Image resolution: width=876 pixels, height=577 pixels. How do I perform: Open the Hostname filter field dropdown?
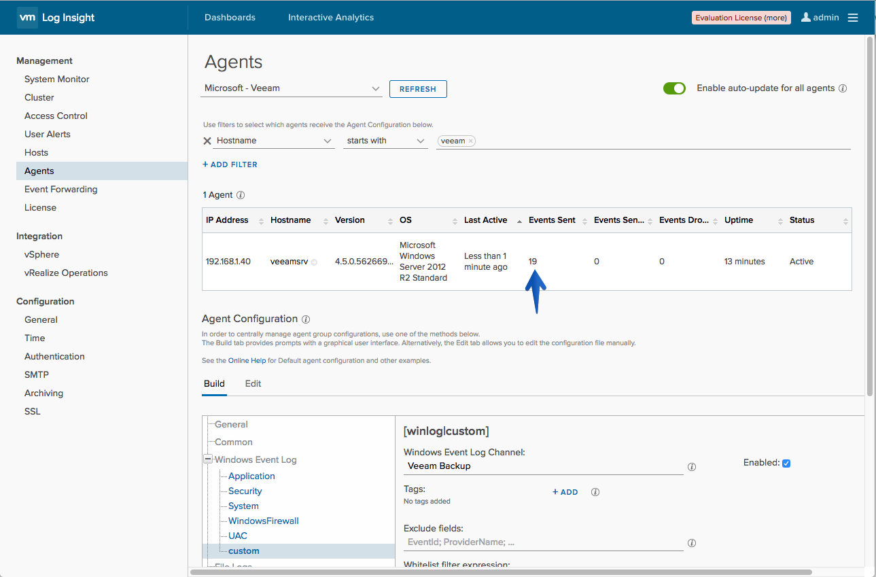click(x=273, y=141)
